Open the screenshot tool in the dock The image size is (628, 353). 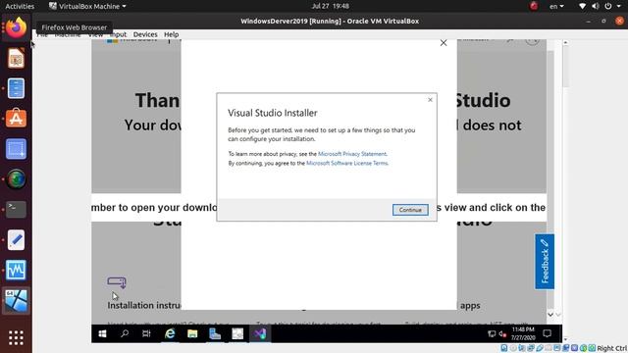pyautogui.click(x=16, y=149)
